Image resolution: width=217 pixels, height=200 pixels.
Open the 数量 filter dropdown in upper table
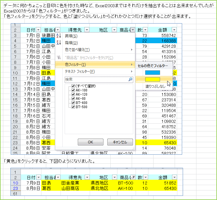[145, 30]
